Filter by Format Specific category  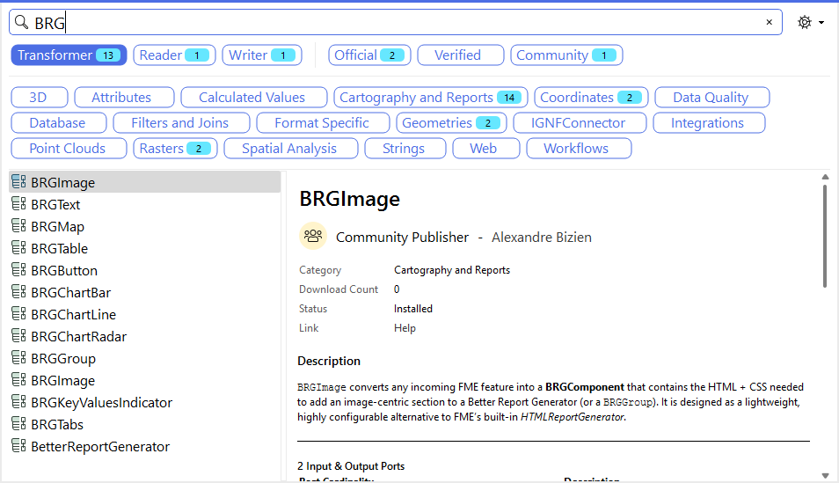click(323, 122)
